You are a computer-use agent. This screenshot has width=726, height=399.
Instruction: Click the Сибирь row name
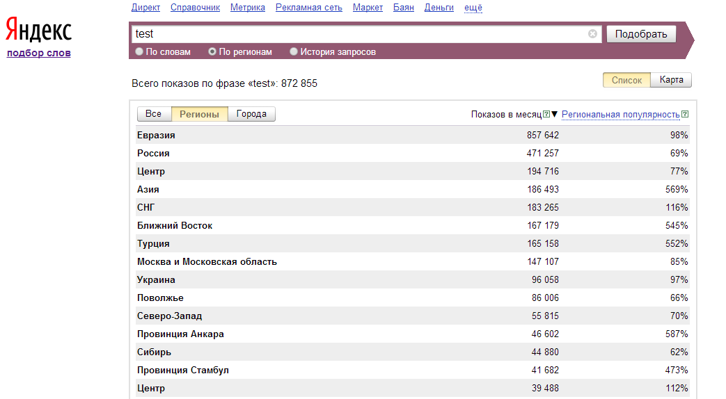155,352
